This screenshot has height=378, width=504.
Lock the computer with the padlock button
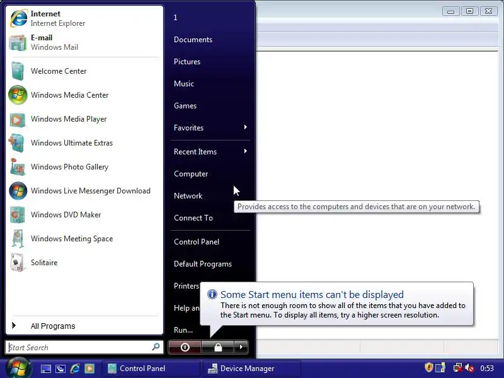[x=217, y=347]
